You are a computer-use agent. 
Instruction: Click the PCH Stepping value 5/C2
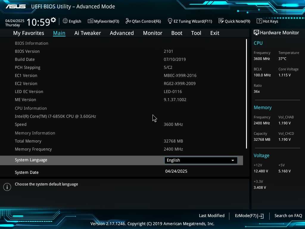[168, 67]
